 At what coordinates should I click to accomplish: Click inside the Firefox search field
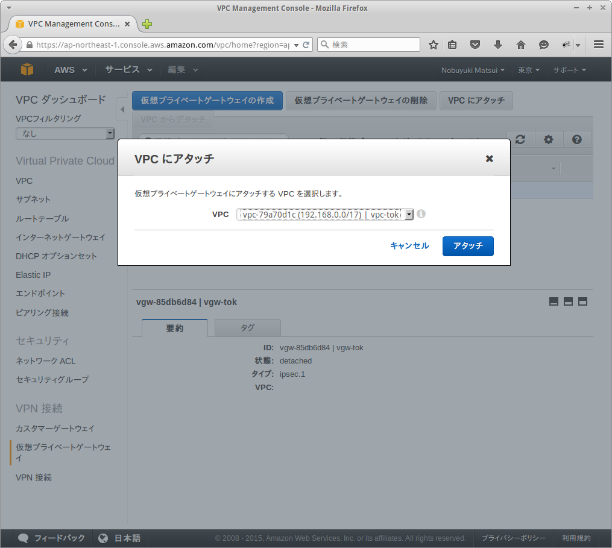(x=368, y=44)
